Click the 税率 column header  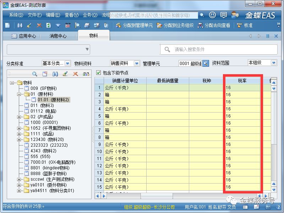242,81
